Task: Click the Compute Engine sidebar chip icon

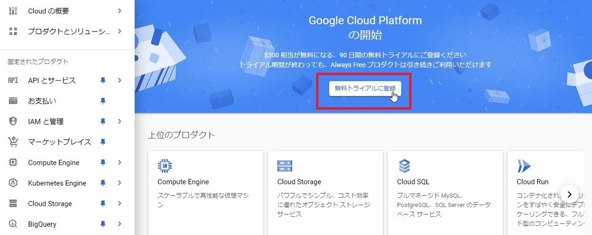Action: [x=13, y=163]
